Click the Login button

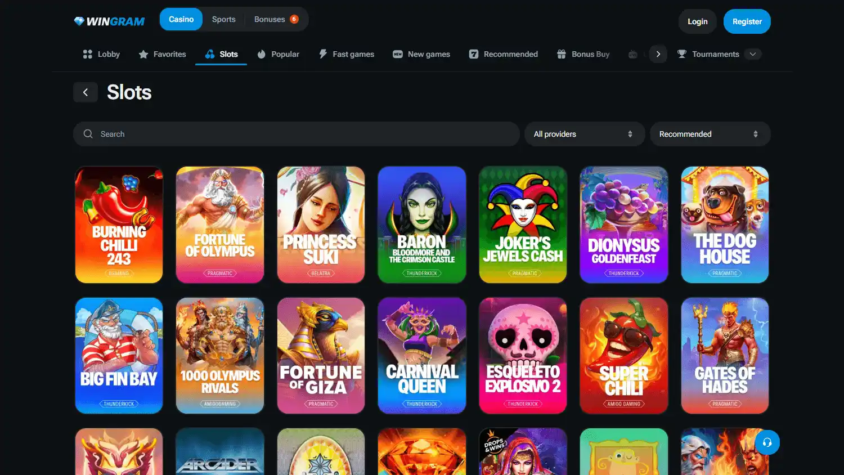point(698,21)
